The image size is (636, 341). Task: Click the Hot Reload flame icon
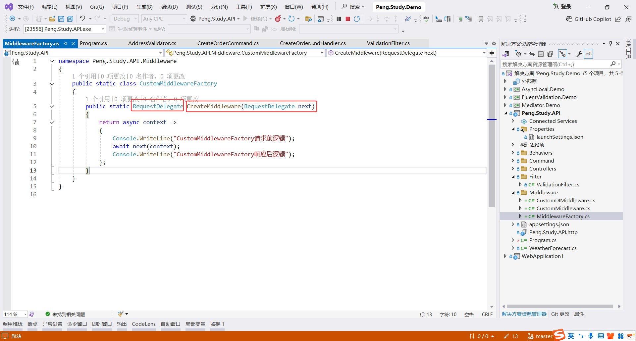pyautogui.click(x=278, y=19)
